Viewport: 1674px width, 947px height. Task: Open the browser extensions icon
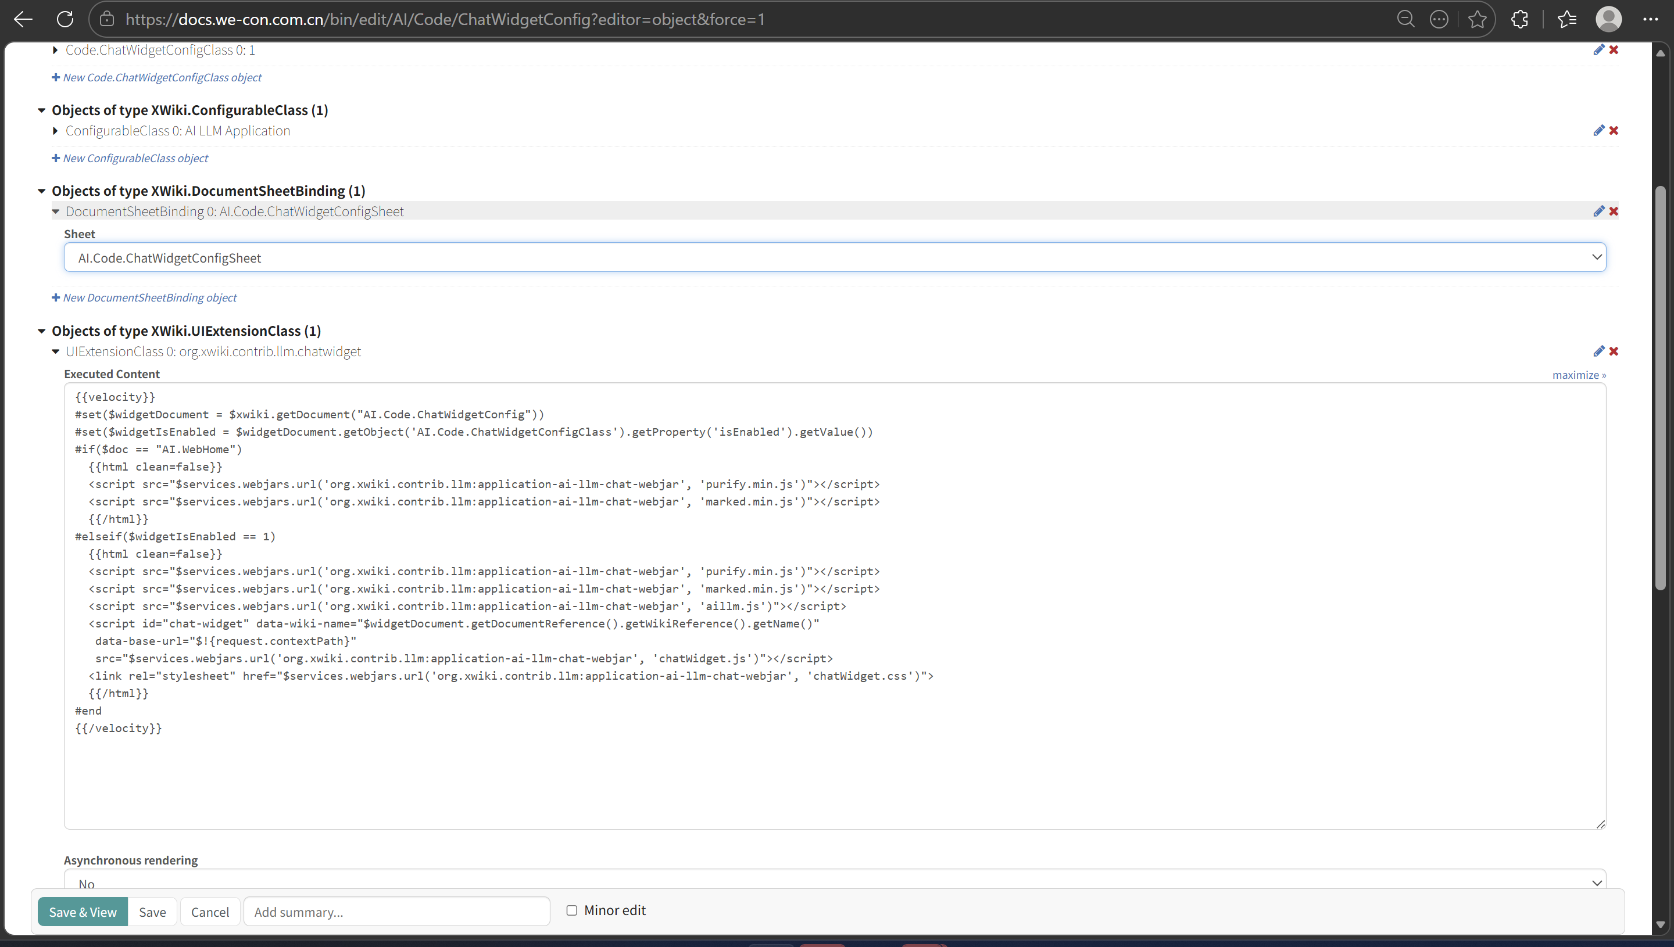point(1520,20)
